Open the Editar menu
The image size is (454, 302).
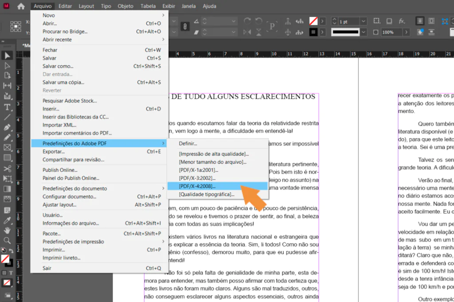[x=65, y=6]
